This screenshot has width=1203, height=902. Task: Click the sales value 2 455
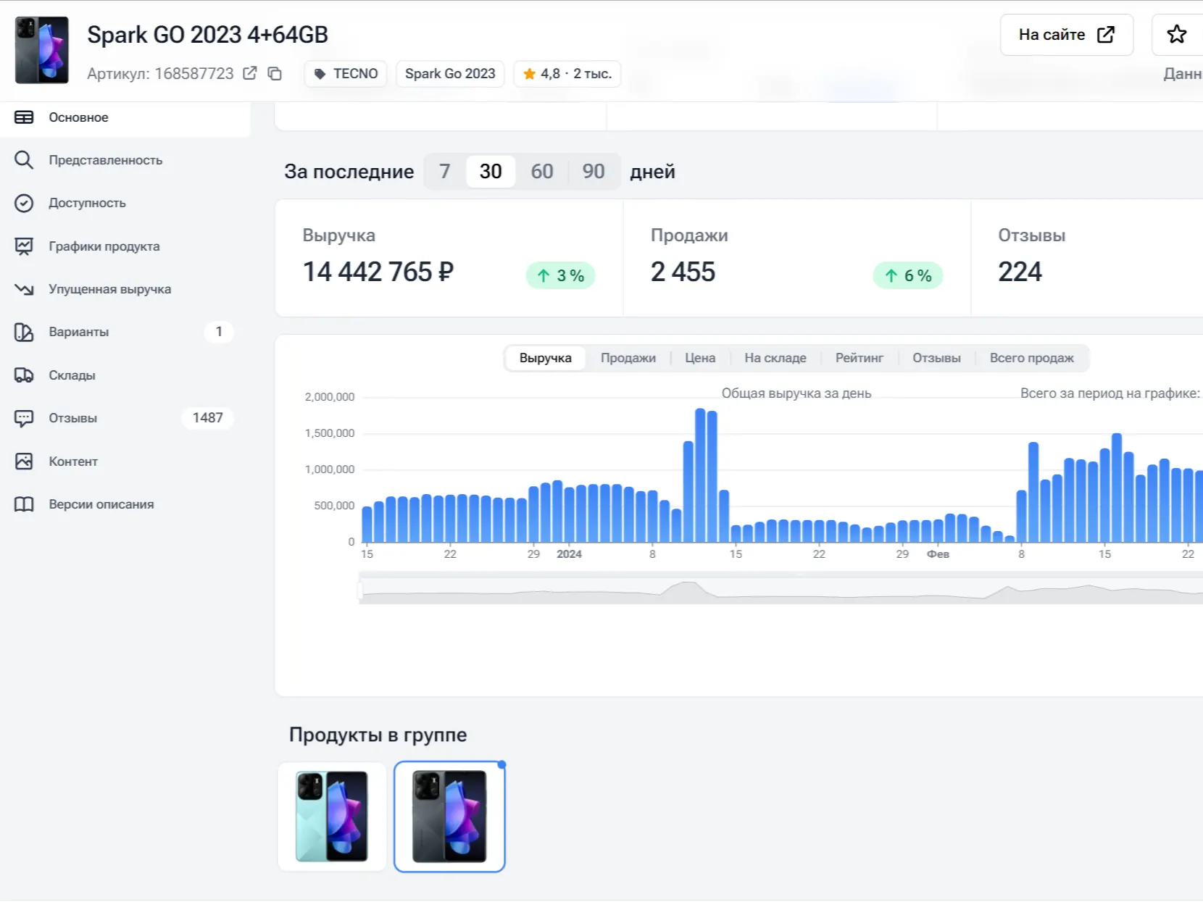tap(683, 272)
